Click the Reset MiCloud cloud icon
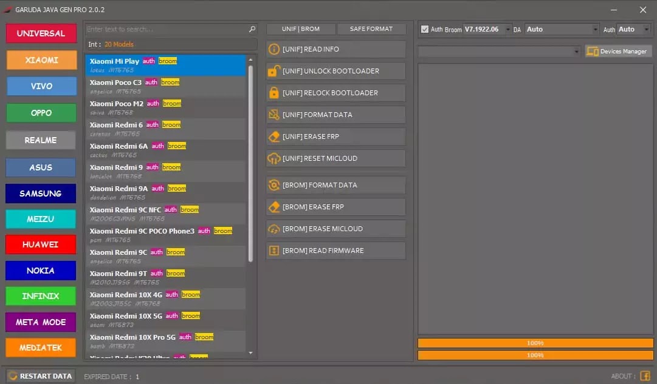 click(x=273, y=158)
